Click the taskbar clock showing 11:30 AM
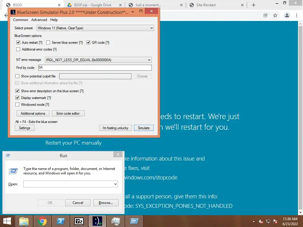This screenshot has width=303, height=227. click(x=290, y=219)
